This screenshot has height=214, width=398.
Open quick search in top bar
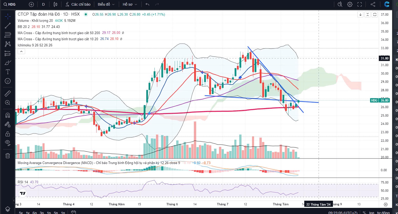tap(340, 4)
